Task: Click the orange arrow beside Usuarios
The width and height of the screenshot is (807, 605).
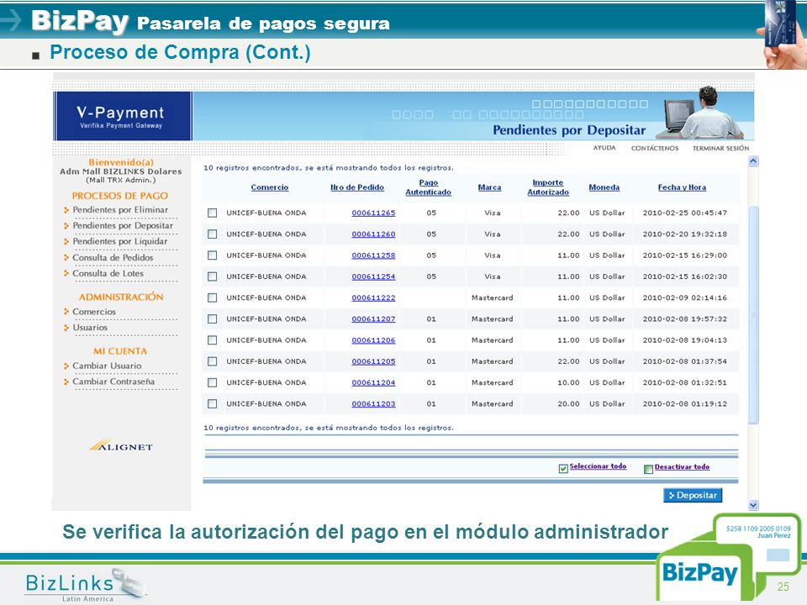Action: 66,328
